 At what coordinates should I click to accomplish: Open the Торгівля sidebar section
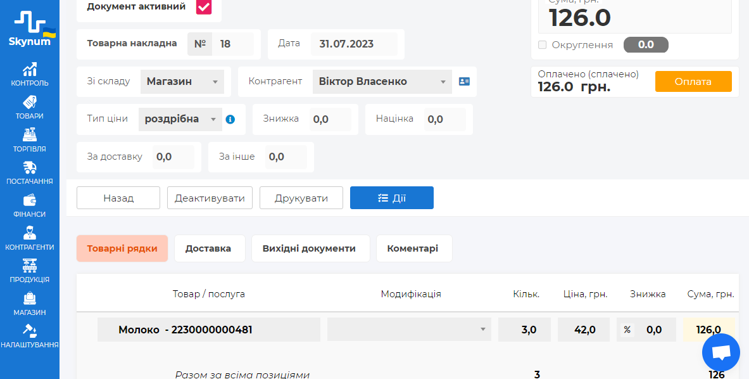[30, 140]
